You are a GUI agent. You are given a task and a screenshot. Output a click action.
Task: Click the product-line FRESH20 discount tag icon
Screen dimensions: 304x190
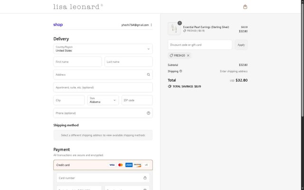185,31
